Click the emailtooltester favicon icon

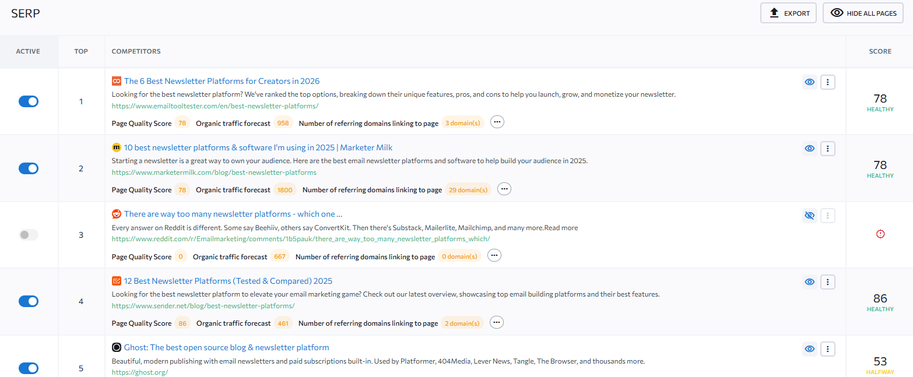tap(117, 81)
